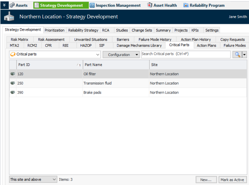
Task: Click the Jane Smith user name
Action: coord(238,17)
